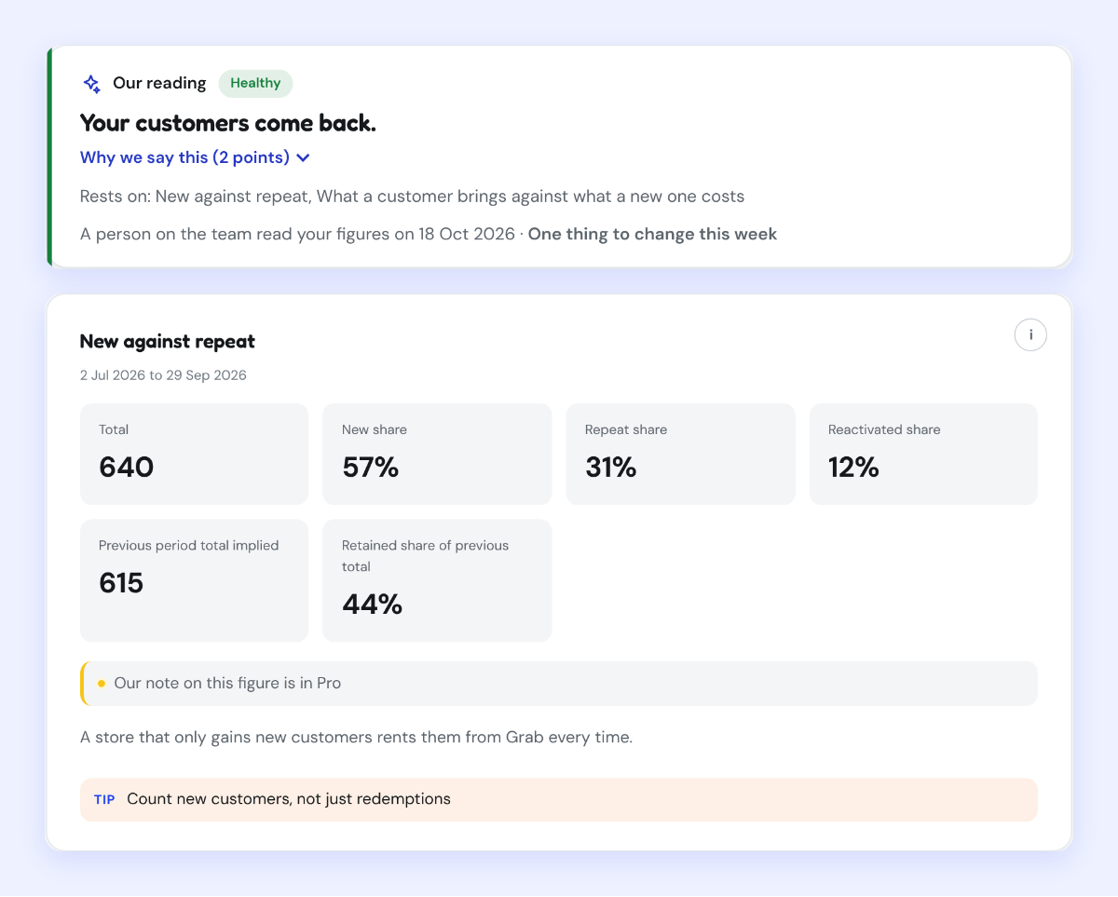
Task: Click the heading Your customers come back.
Action: click(x=228, y=123)
